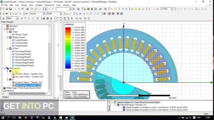This screenshot has height=120, width=214.
Task: Open the In Plane movement dropdown
Action: click(172, 9)
